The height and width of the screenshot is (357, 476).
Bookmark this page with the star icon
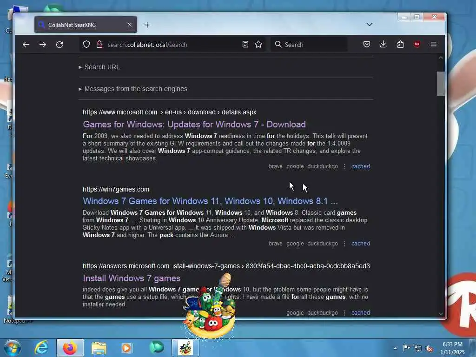tap(258, 44)
